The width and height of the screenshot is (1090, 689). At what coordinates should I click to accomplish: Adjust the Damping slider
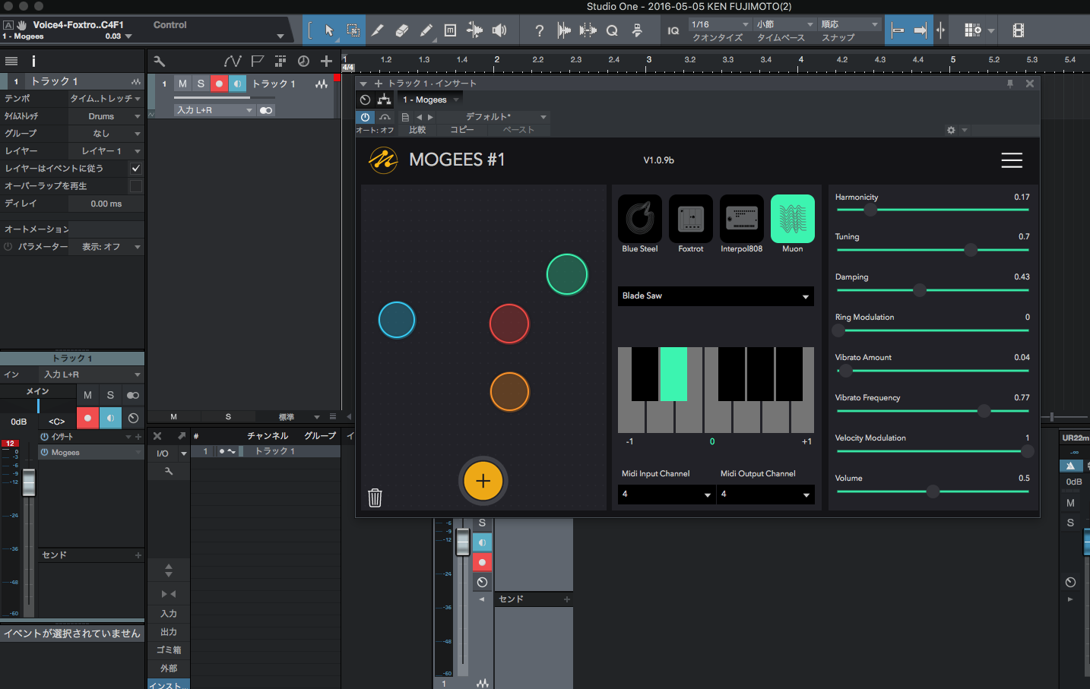click(x=933, y=290)
